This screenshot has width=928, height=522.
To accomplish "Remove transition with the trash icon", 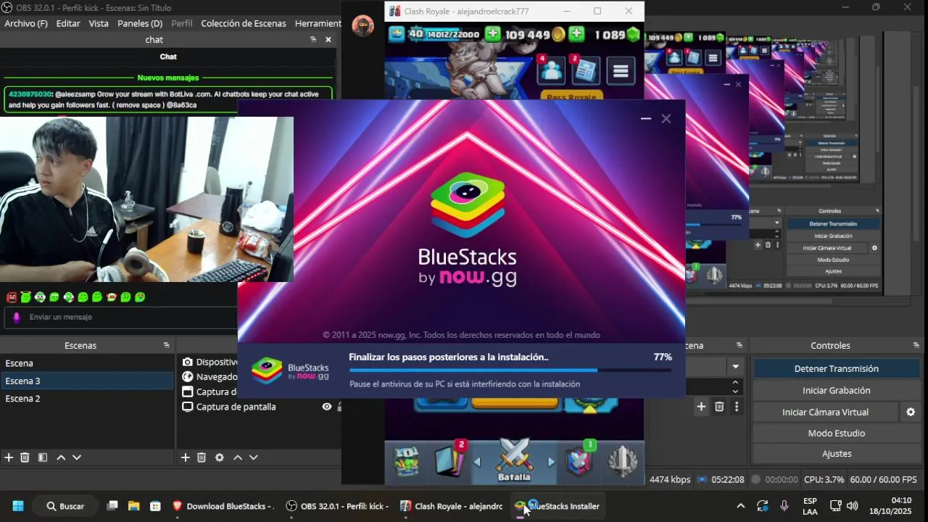I will click(719, 407).
